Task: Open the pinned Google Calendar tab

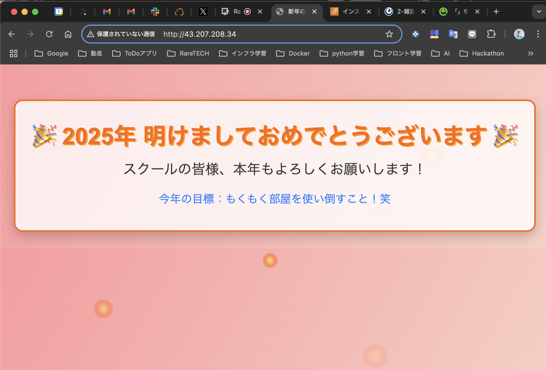Action: click(x=59, y=12)
